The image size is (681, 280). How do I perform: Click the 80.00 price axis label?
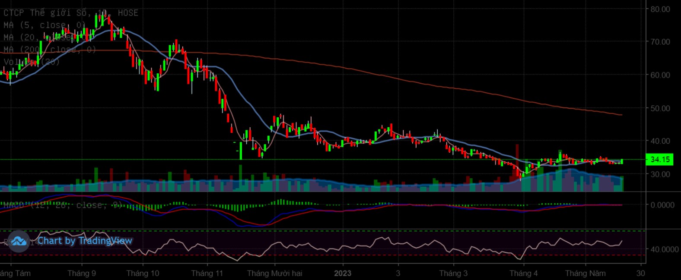coord(660,9)
